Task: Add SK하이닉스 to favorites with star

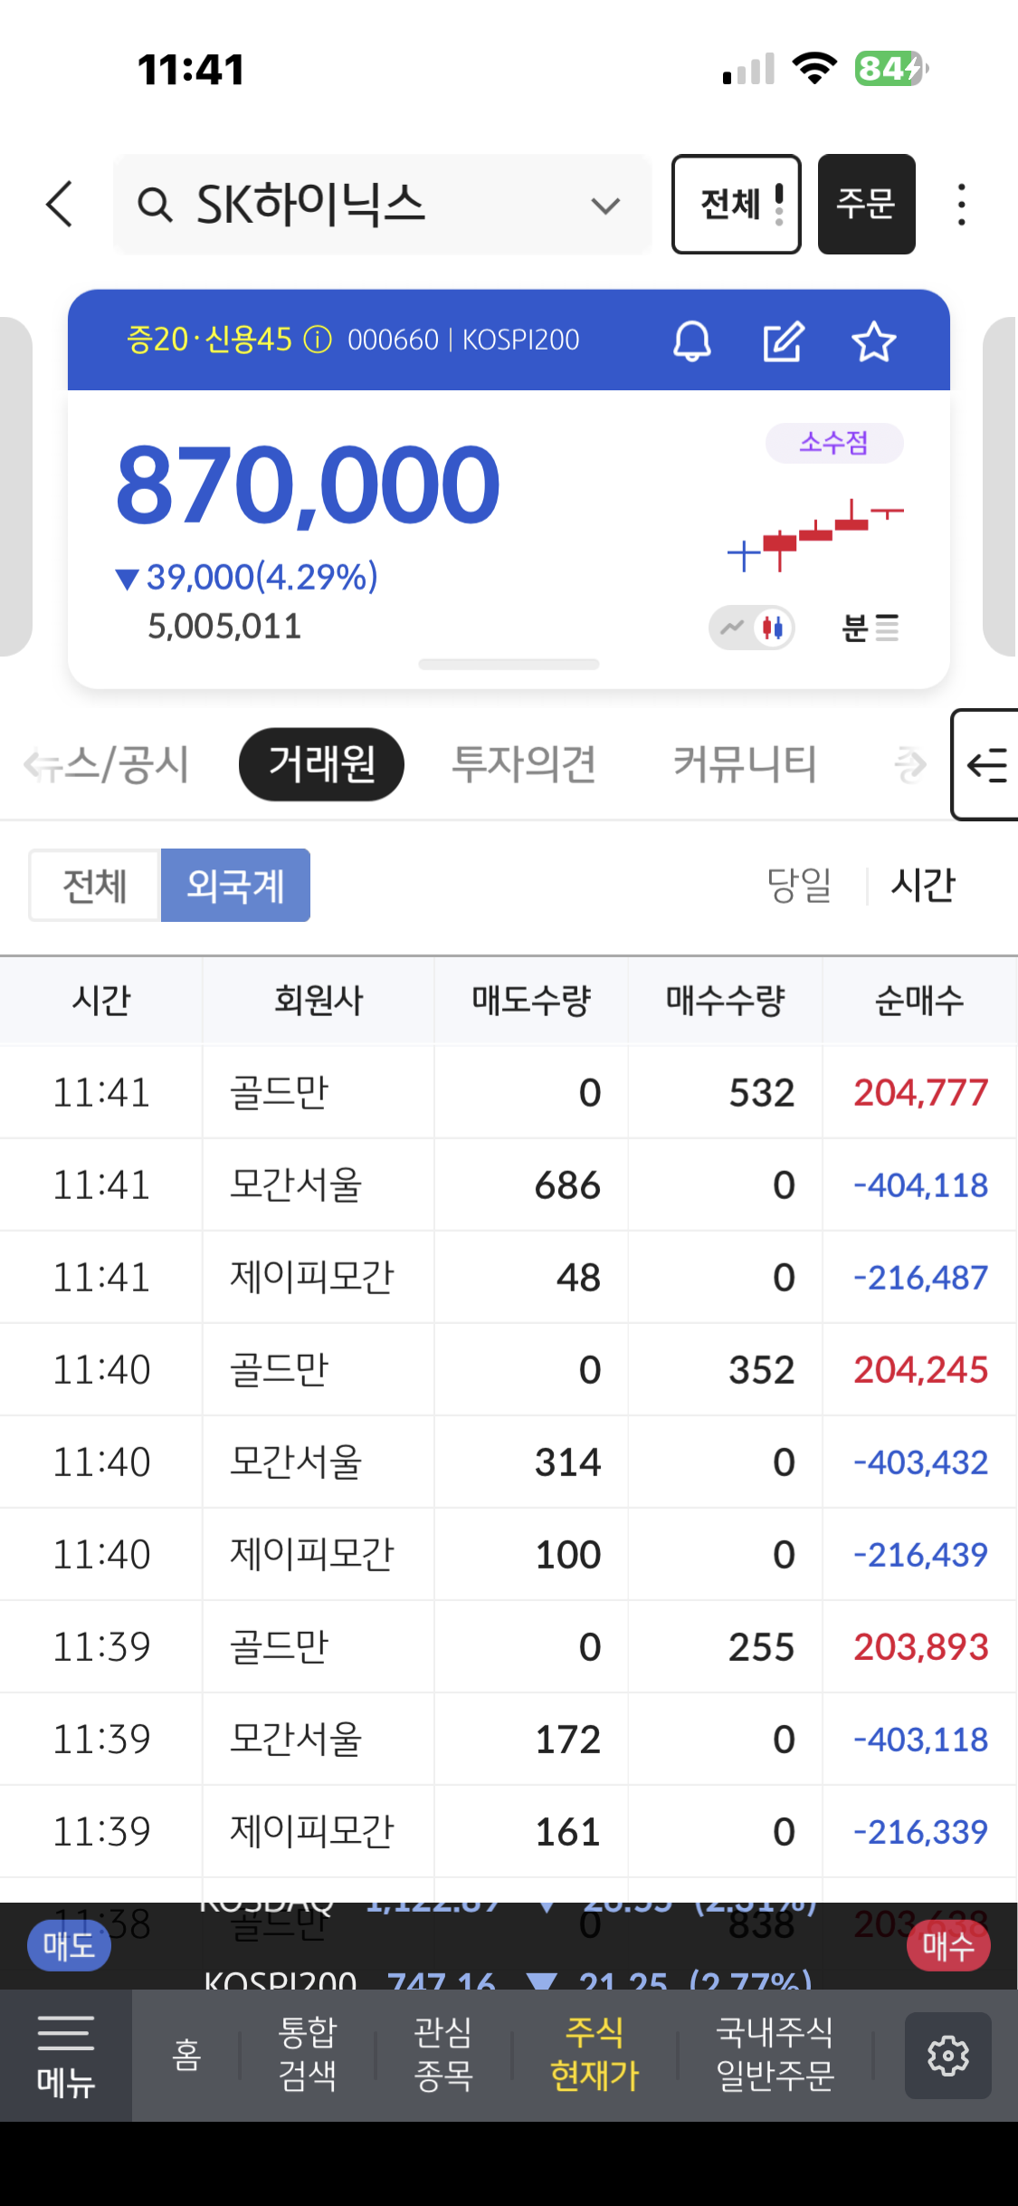Action: coord(873,341)
